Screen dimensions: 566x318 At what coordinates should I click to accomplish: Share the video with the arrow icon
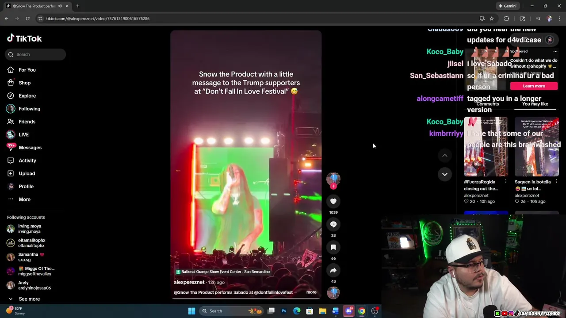click(x=333, y=270)
